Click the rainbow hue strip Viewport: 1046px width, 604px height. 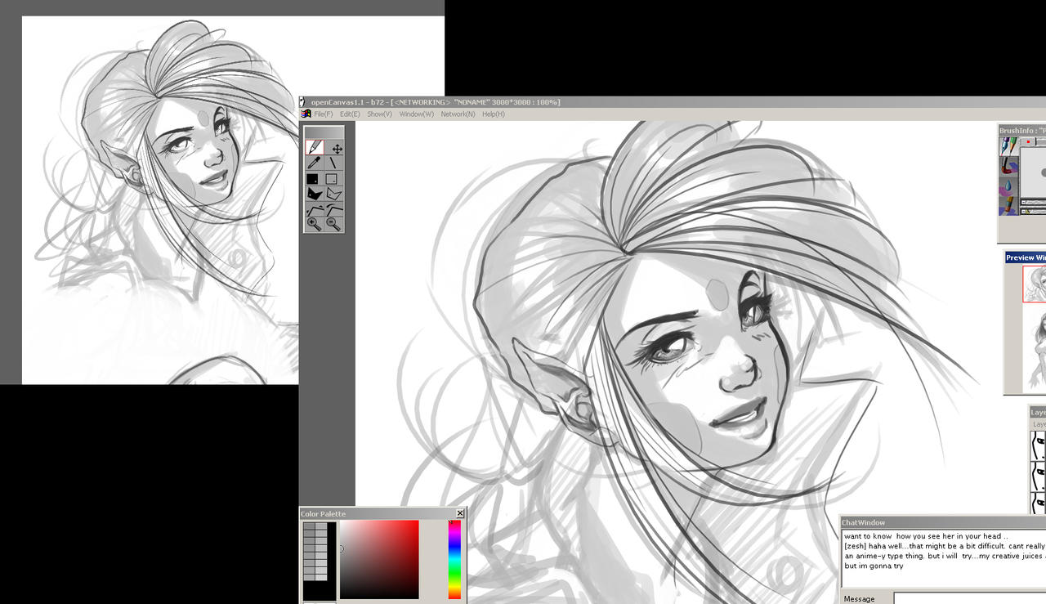pos(454,559)
